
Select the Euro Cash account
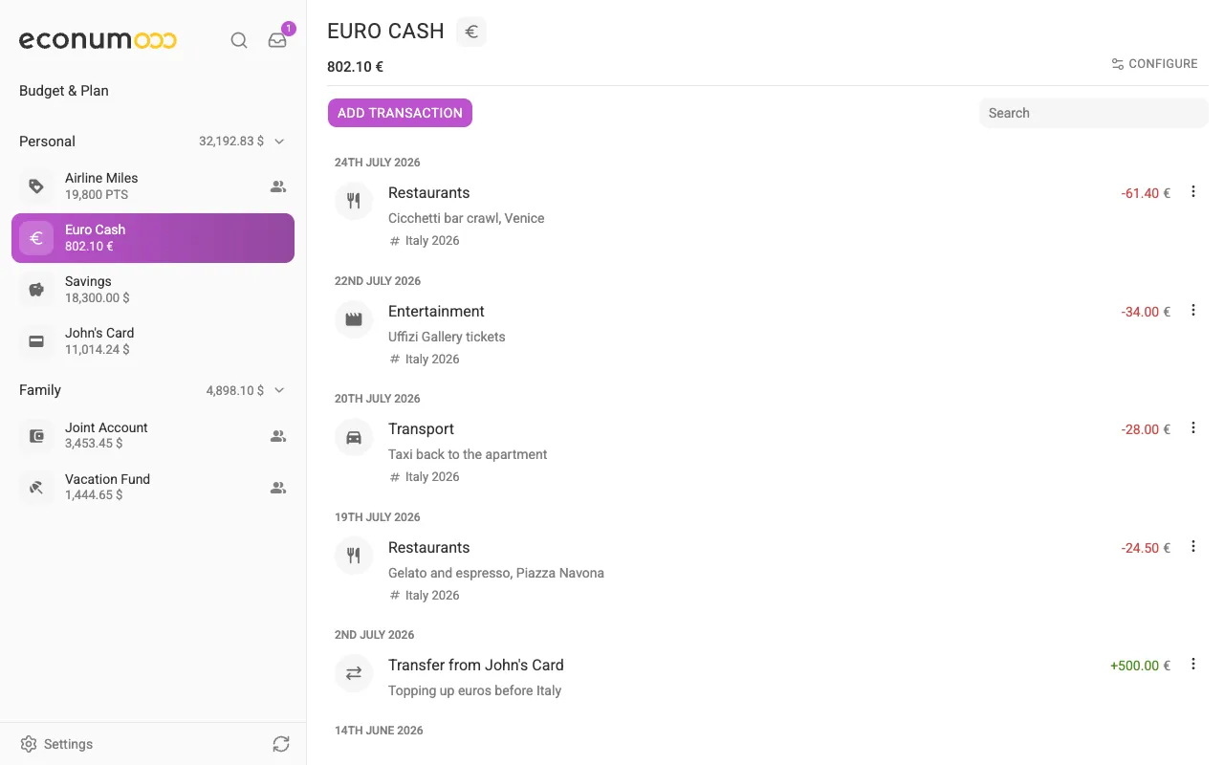pos(153,238)
